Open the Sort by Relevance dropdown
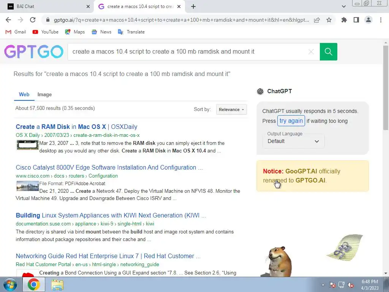This screenshot has width=389, height=292. point(231,109)
